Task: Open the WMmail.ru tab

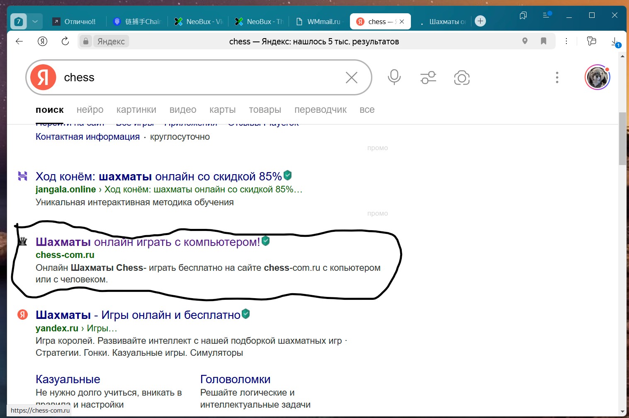Action: [x=319, y=22]
